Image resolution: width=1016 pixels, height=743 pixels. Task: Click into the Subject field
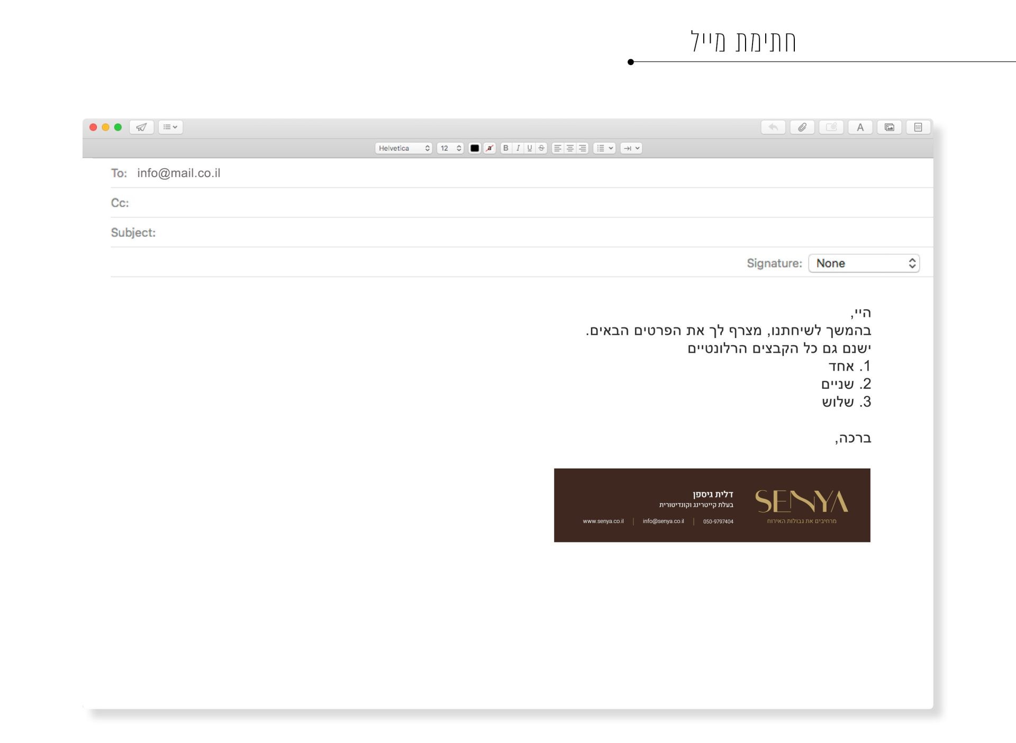pos(521,232)
